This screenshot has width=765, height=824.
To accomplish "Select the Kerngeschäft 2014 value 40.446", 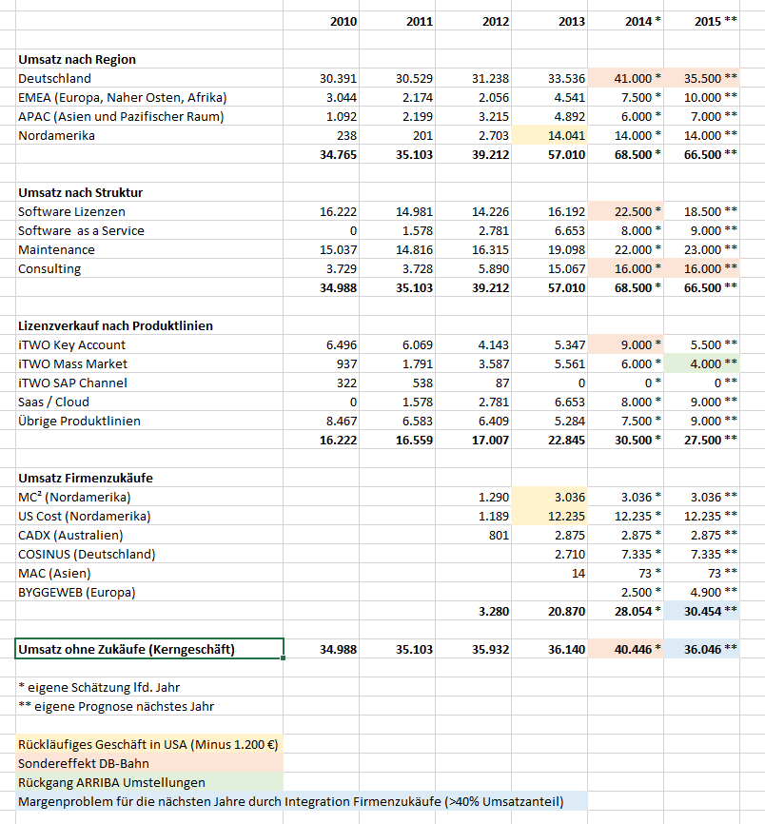I will coord(625,649).
